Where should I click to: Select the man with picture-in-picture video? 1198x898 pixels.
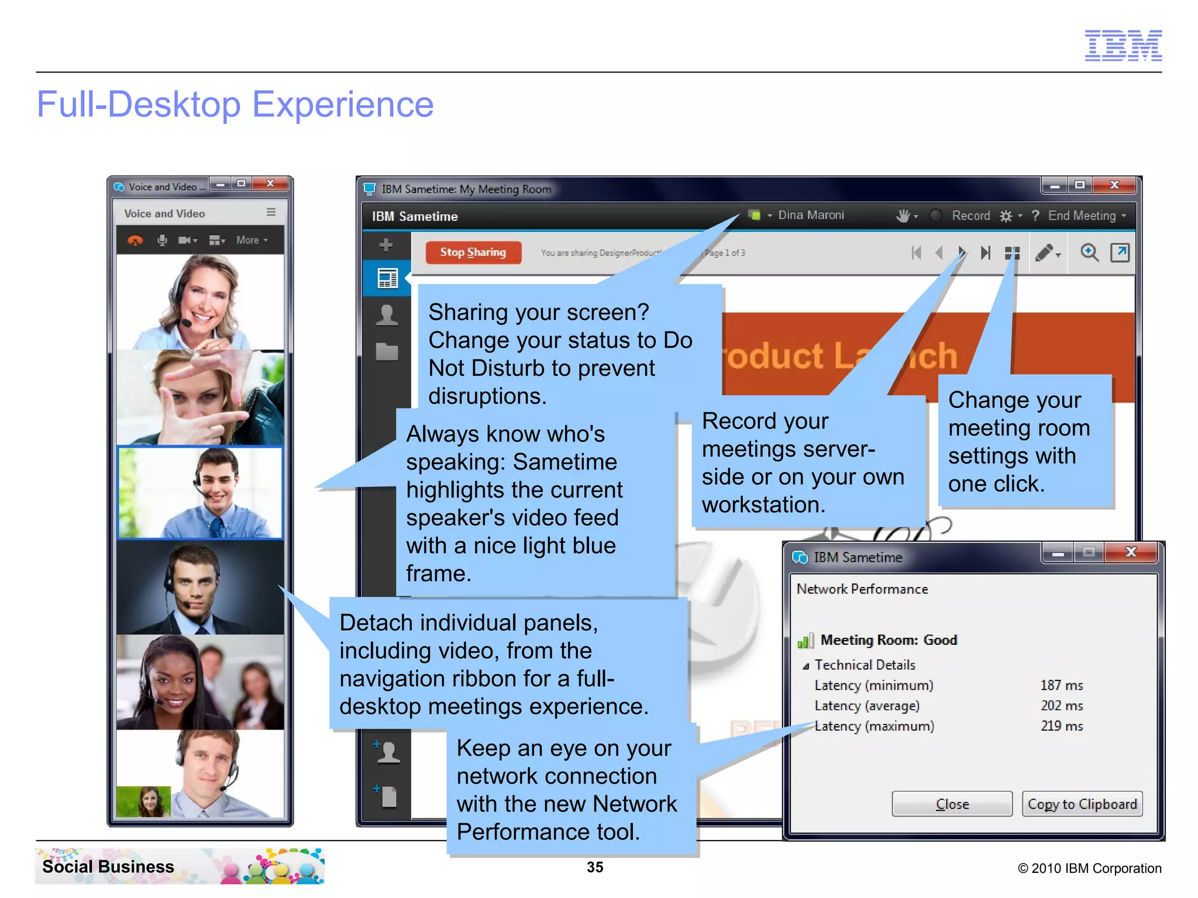pyautogui.click(x=200, y=773)
